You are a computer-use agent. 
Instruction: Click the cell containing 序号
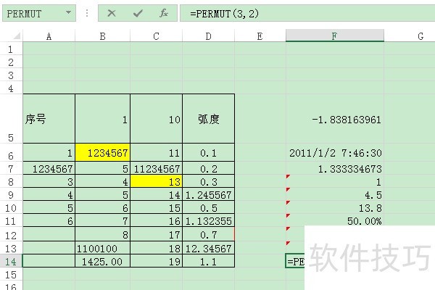pos(49,119)
